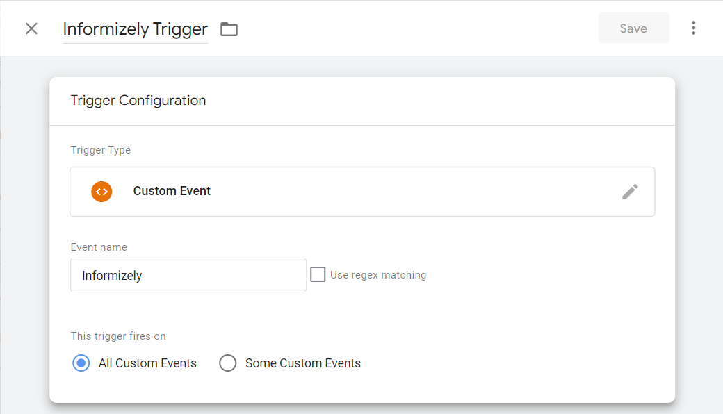Click the Save button
The width and height of the screenshot is (723, 414).
pyautogui.click(x=633, y=28)
